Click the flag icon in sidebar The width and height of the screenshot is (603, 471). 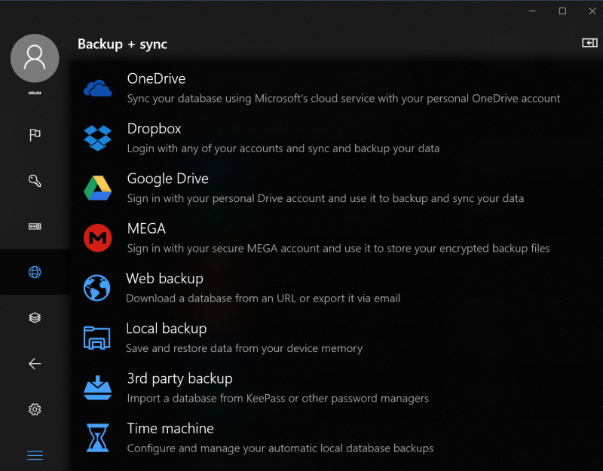coord(35,135)
